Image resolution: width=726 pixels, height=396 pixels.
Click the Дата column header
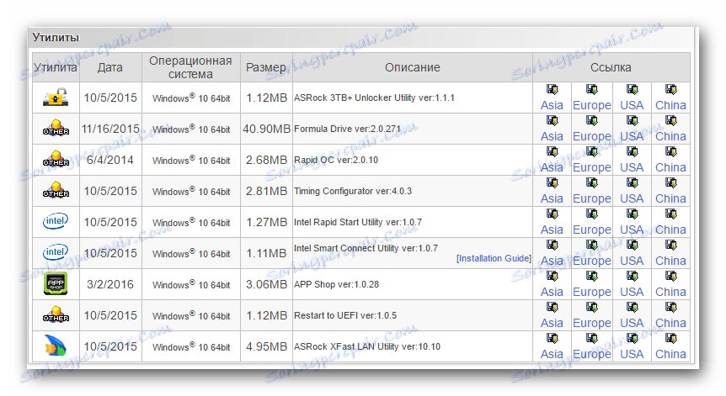click(x=109, y=67)
